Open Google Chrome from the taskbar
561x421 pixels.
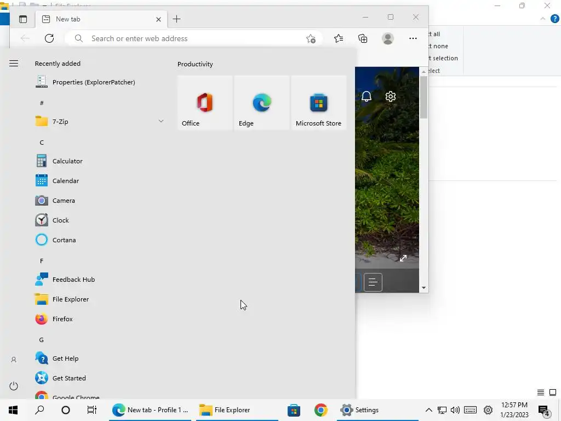click(321, 410)
